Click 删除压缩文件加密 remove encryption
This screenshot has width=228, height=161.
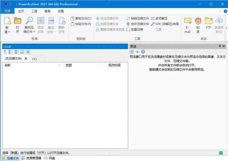point(110,29)
